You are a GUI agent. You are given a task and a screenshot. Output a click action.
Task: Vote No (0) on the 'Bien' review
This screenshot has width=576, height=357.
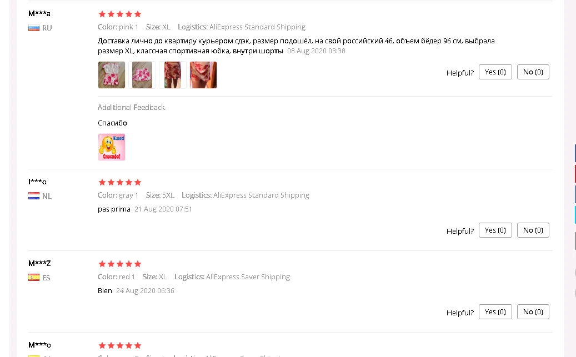(x=533, y=312)
